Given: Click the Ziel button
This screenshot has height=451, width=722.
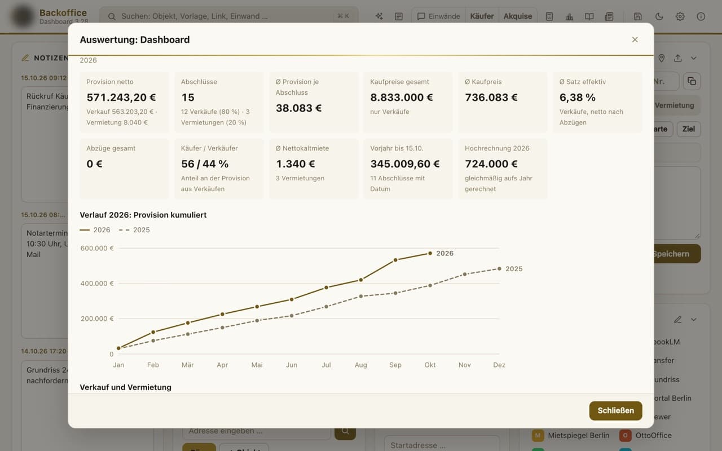Looking at the screenshot, I should pyautogui.click(x=689, y=129).
